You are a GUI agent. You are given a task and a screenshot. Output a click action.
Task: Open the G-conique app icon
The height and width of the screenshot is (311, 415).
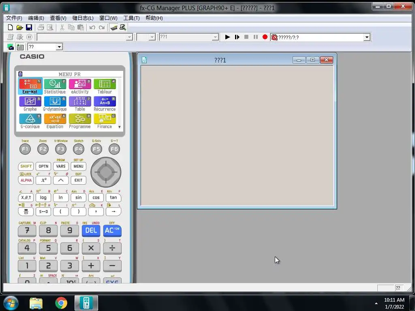30,121
